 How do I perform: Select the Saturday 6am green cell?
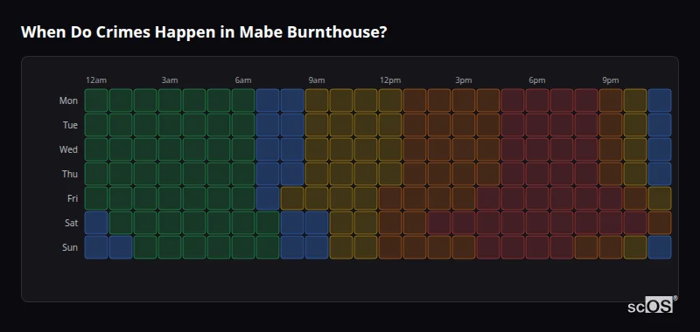(x=243, y=223)
